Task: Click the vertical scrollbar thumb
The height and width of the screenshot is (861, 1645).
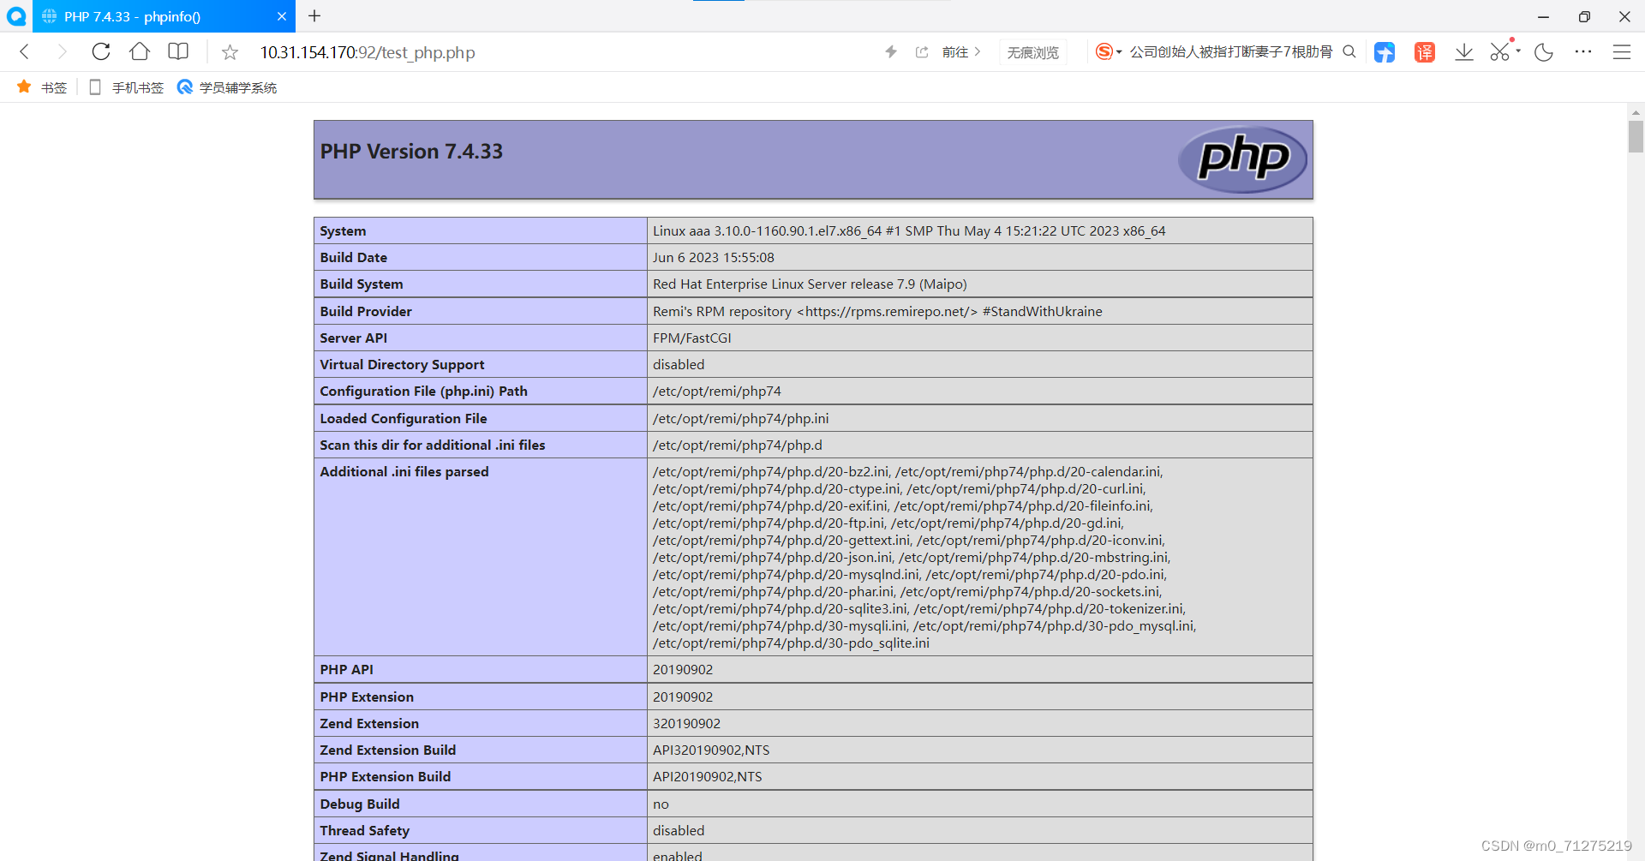Action: tap(1636, 136)
